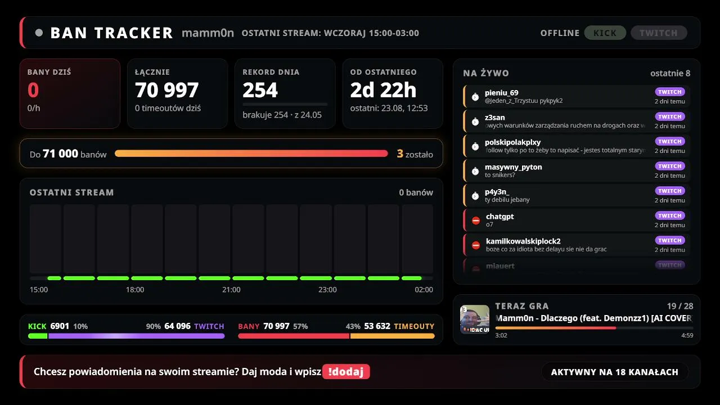Click the stopwatch icon beside polskipolakplxy

point(475,146)
